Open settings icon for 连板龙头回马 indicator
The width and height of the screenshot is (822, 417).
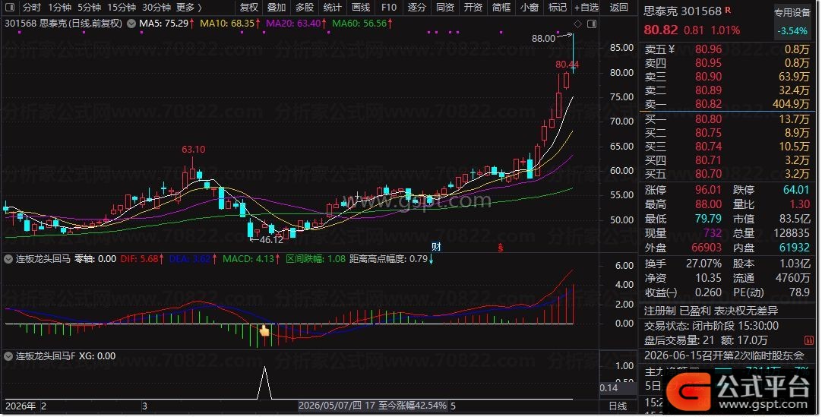[x=8, y=259]
